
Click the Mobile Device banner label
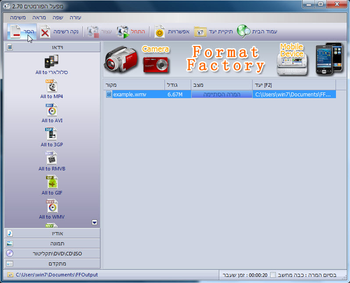click(x=292, y=50)
